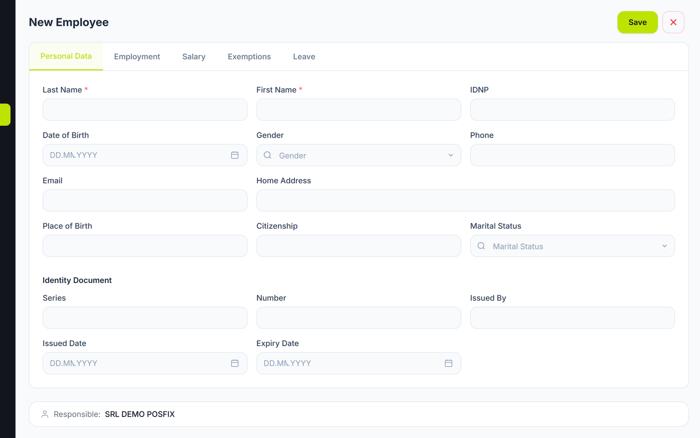700x438 pixels.
Task: Focus the Last Name input field
Action: click(x=145, y=110)
